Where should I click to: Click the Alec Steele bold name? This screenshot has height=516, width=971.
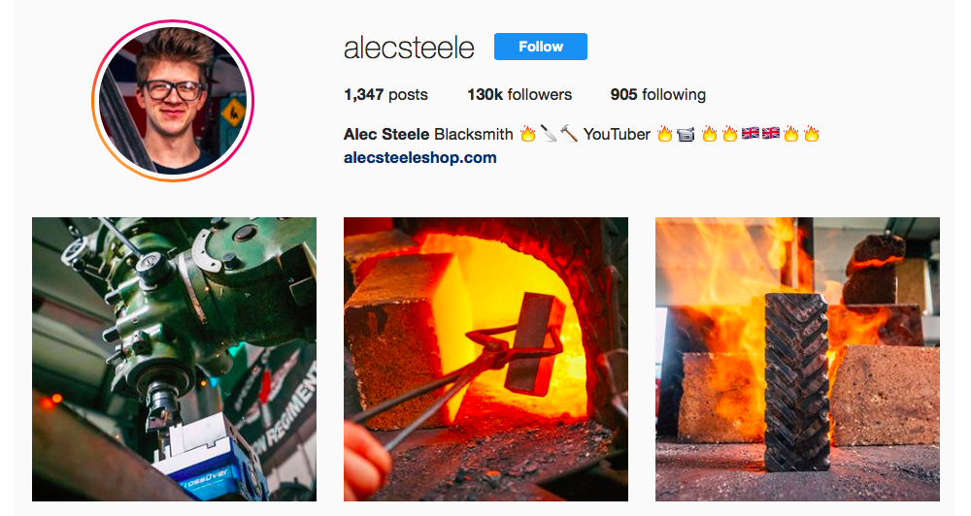pyautogui.click(x=386, y=134)
